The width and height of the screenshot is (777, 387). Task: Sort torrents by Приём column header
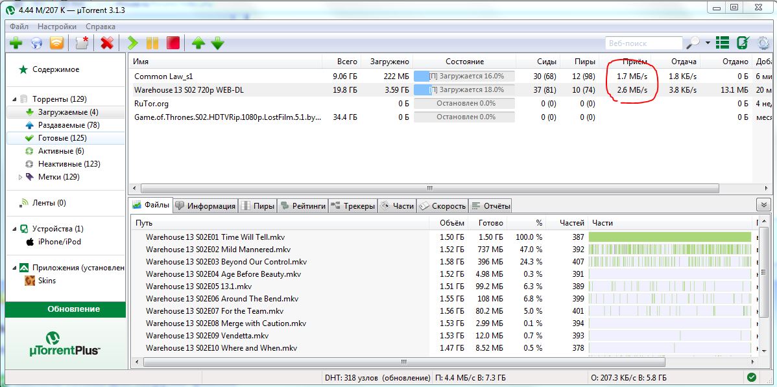click(x=634, y=62)
